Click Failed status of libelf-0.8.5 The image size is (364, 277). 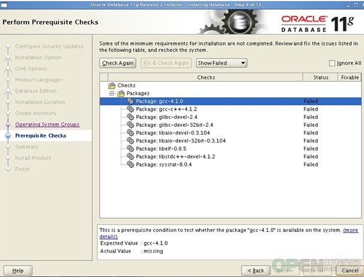coord(311,148)
